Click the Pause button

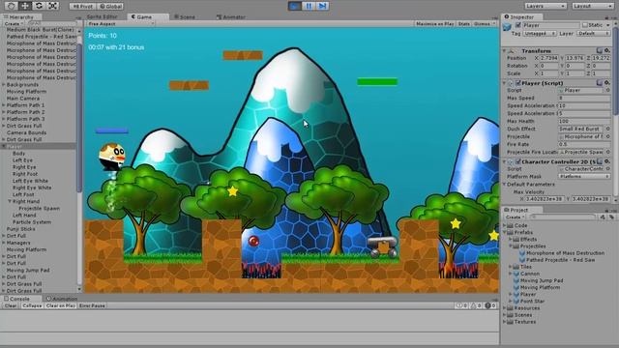coord(309,6)
